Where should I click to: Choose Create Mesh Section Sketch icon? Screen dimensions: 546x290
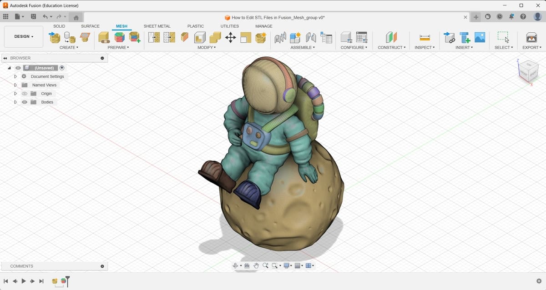(85, 37)
